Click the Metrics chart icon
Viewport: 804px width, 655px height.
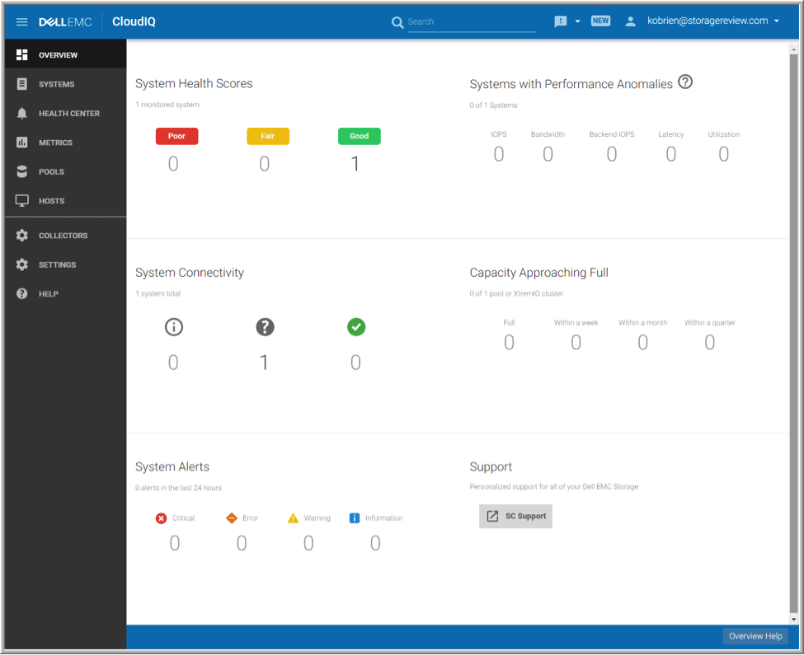click(21, 143)
